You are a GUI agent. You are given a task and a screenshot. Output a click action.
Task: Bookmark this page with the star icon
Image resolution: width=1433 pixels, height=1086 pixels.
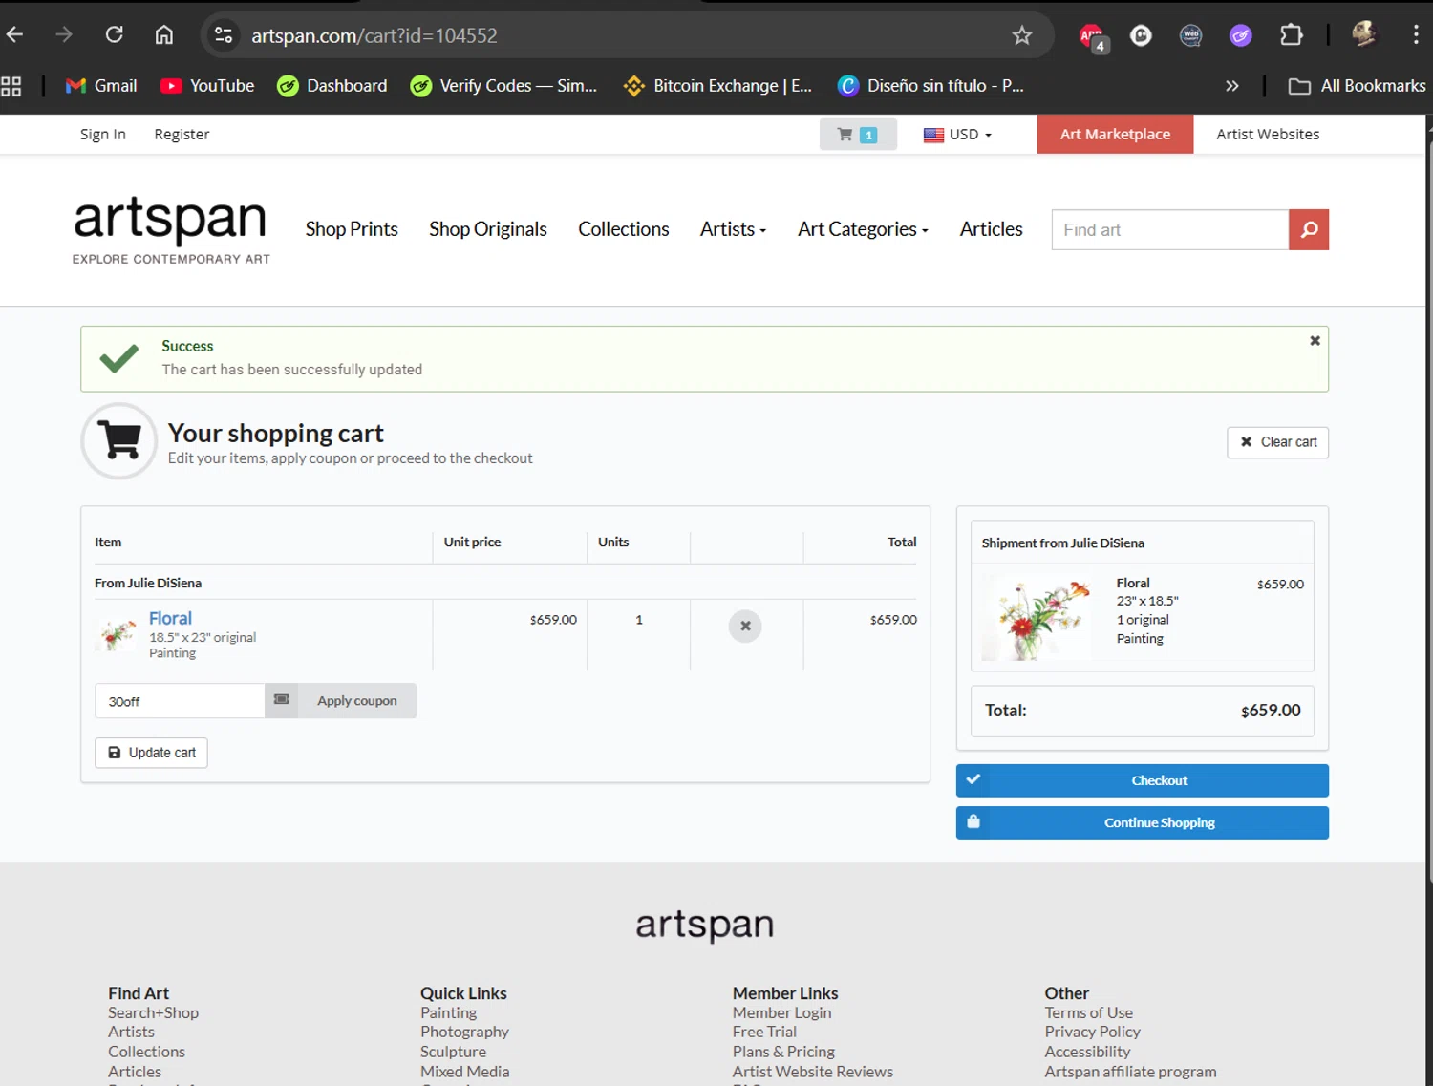1022,35
